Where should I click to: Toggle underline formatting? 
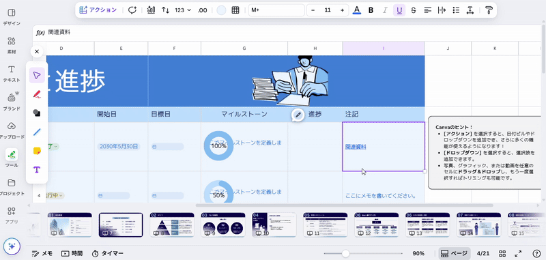tap(399, 10)
